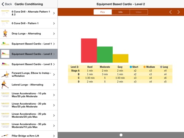Screen dimensions: 184x138
Task: Tap the Back arrow icon
Action: [x=3, y=4]
